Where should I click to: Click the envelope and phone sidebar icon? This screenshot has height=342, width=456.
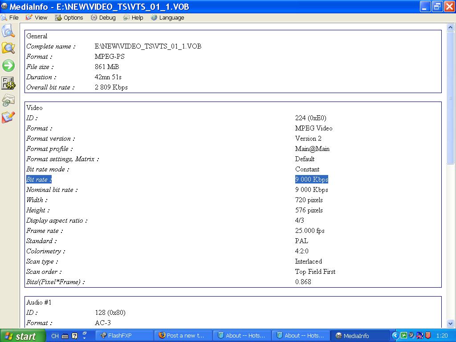point(8,101)
